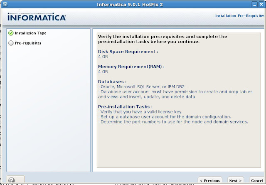
Task: Close the Informatica installer window
Action: point(261,5)
